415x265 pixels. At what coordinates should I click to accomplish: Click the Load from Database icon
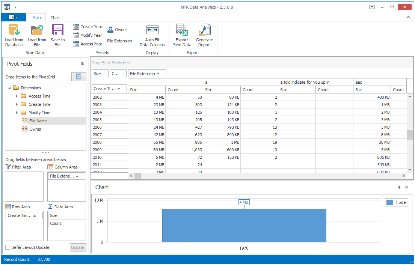coord(14,30)
